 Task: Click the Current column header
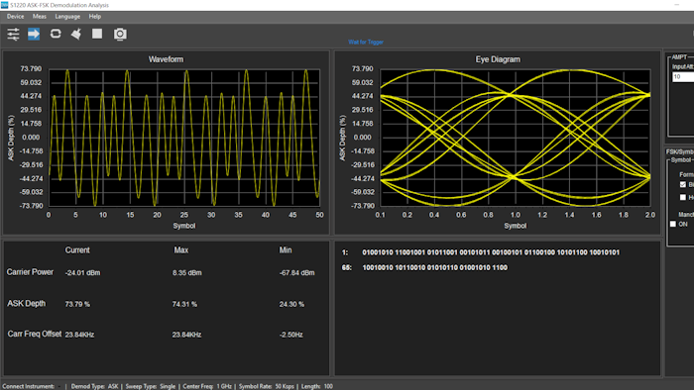pos(77,250)
